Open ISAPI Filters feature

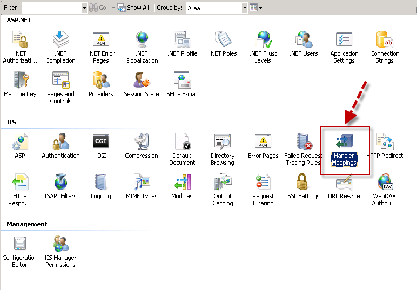point(60,186)
